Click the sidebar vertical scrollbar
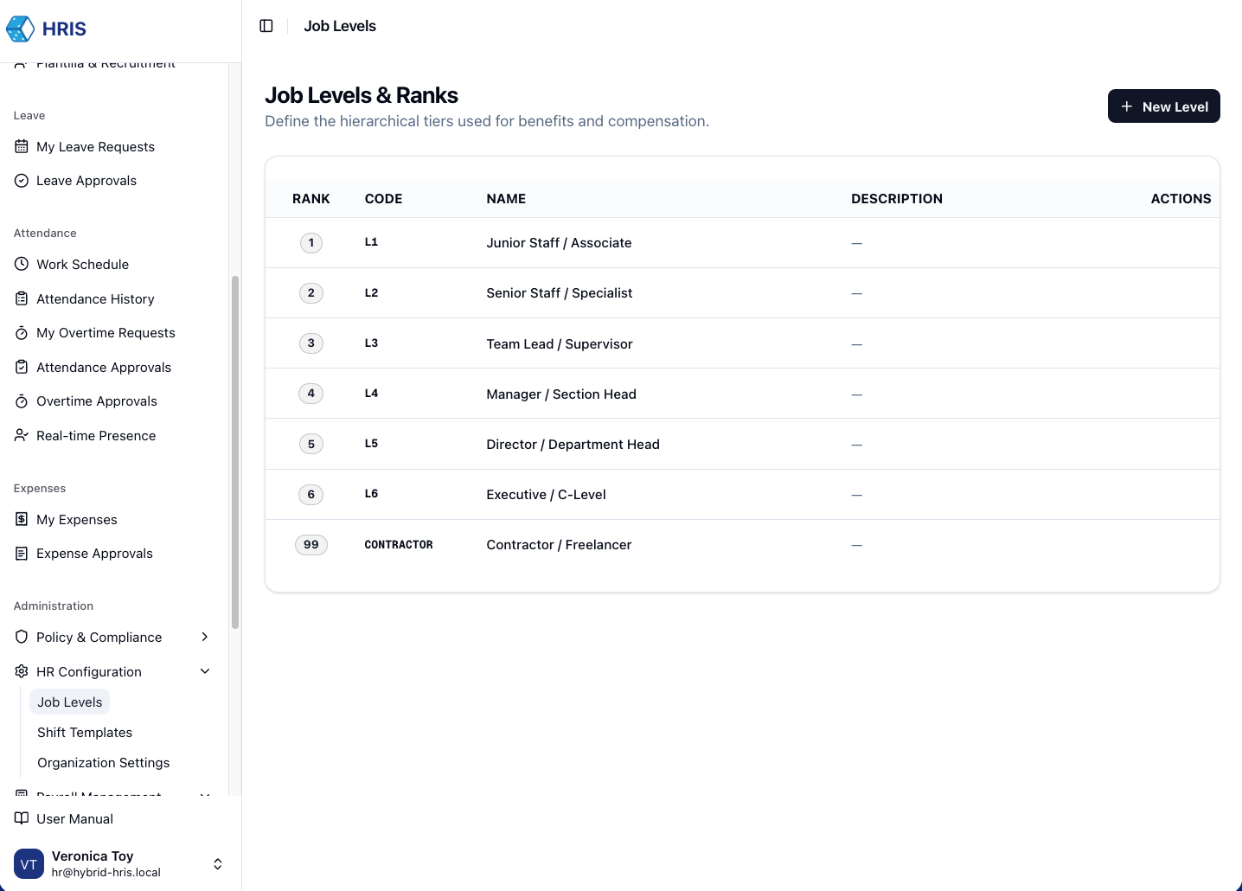Viewport: 1242px width, 891px height. click(x=234, y=450)
